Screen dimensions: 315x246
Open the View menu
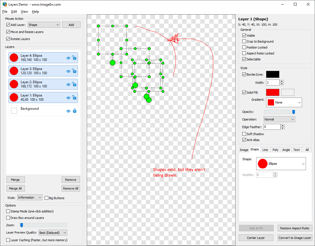click(24, 12)
